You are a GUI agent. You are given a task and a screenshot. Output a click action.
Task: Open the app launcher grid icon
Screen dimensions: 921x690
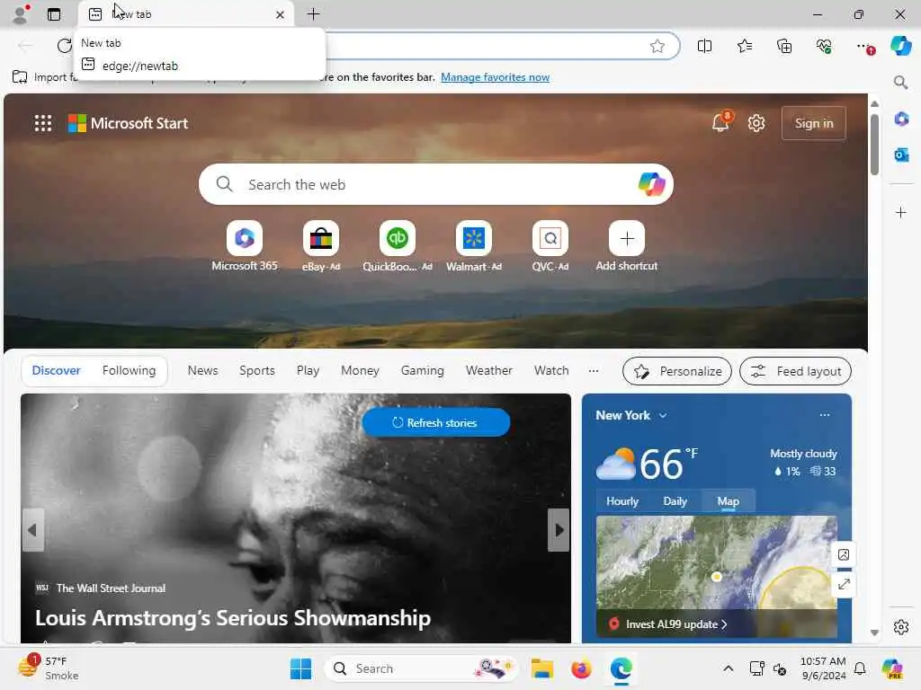point(43,123)
